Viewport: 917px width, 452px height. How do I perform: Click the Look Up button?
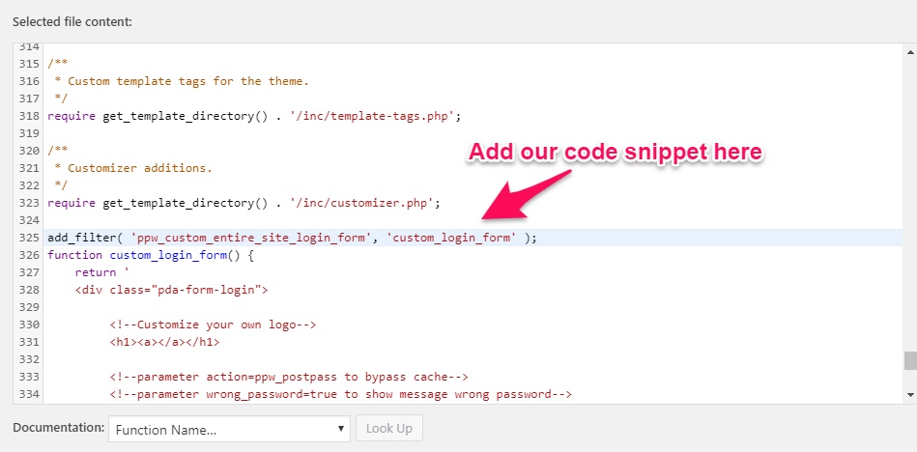(388, 429)
